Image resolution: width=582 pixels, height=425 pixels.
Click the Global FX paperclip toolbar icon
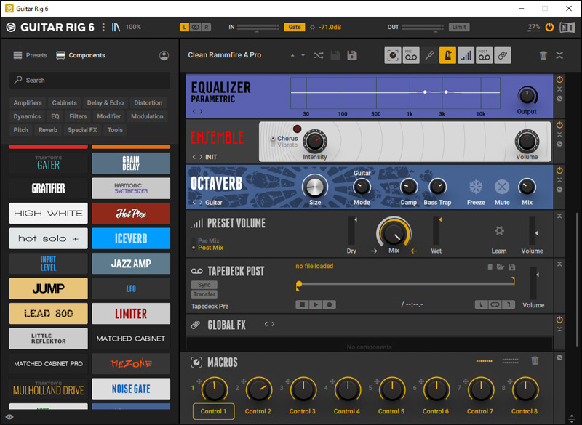(502, 55)
